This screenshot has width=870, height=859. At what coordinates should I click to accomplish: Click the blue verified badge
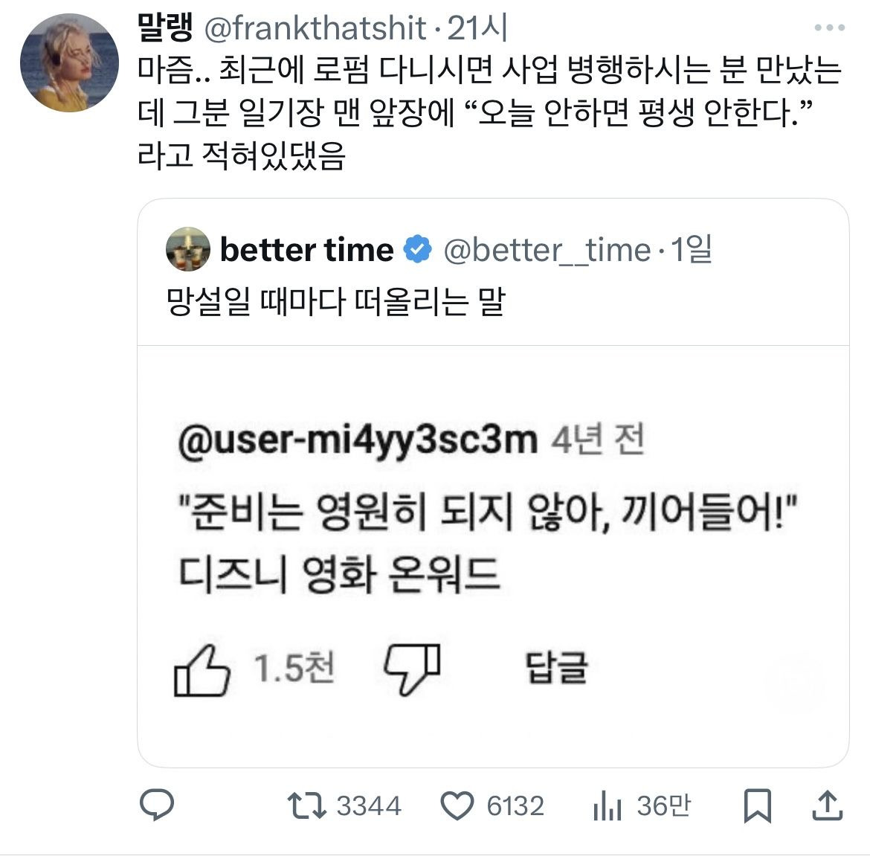(418, 250)
